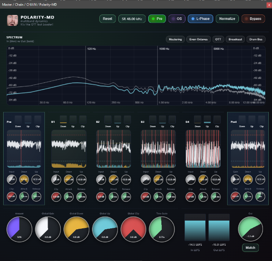This screenshot has width=272, height=261.
Task: Open the SR 48.00 kHz selector
Action: tap(132, 19)
